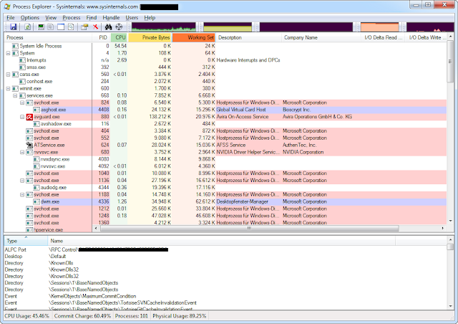Collapse the avguard.exe tree node

(x=22, y=117)
